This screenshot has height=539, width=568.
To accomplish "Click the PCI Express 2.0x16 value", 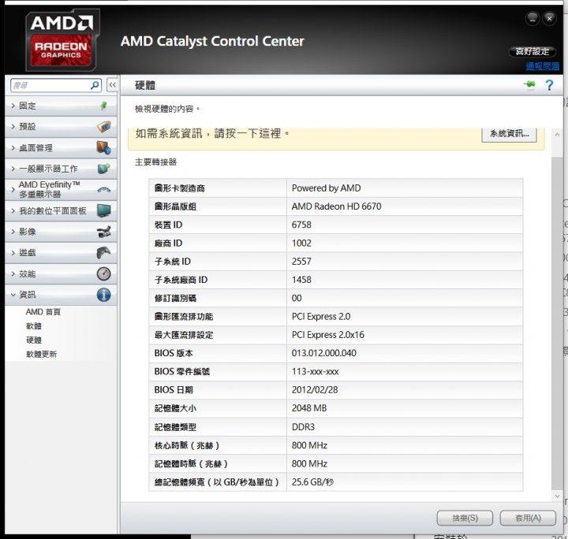I will coord(328,335).
